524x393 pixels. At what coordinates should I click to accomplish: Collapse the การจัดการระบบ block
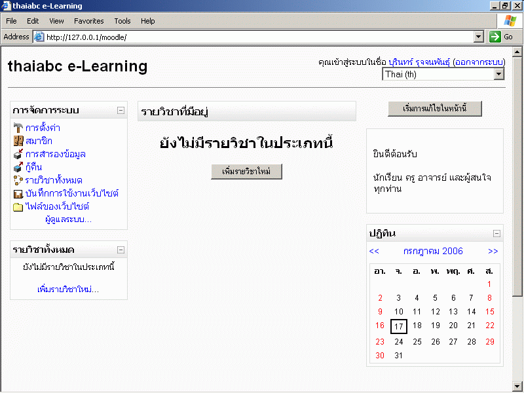121,111
